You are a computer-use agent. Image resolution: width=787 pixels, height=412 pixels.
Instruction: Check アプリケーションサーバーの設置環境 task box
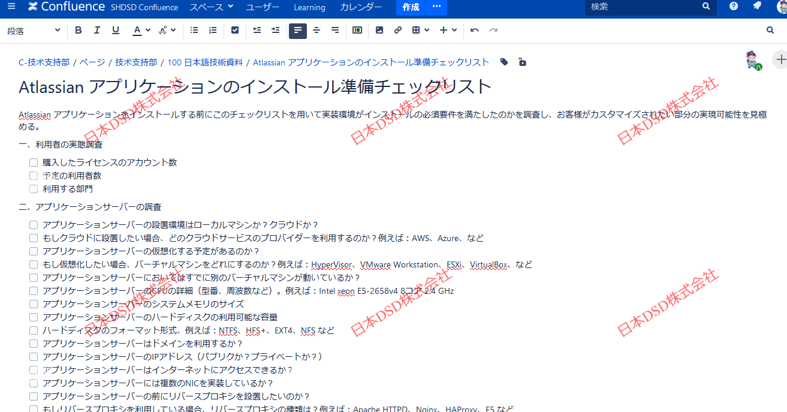click(x=34, y=225)
